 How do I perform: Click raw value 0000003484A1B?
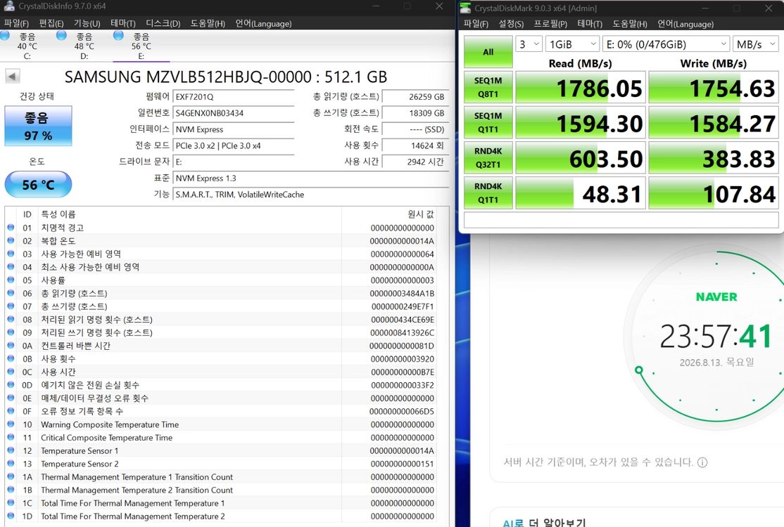[x=403, y=294]
